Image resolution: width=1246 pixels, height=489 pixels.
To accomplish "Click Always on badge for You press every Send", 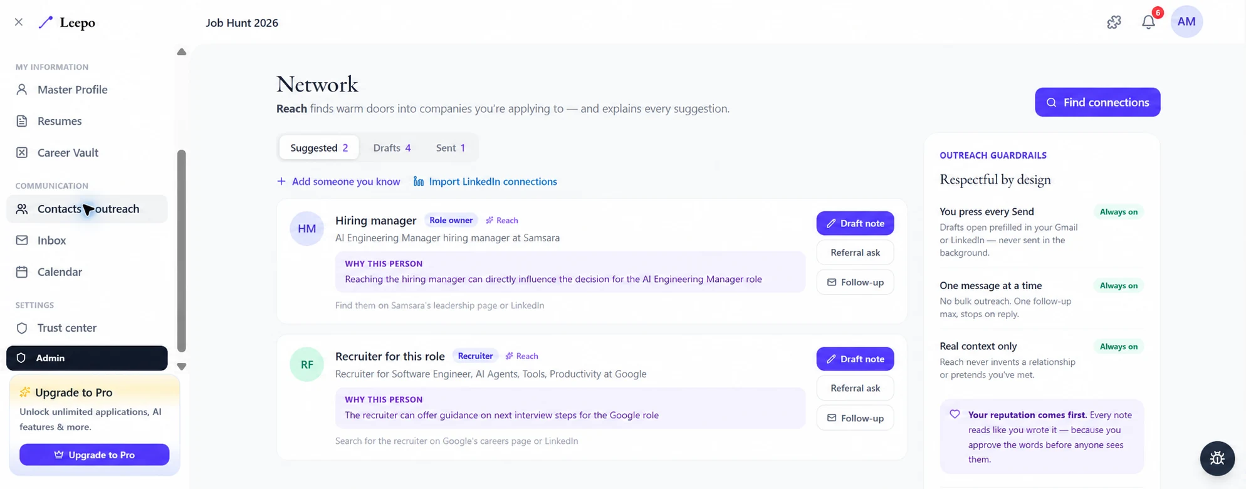I will tap(1118, 212).
